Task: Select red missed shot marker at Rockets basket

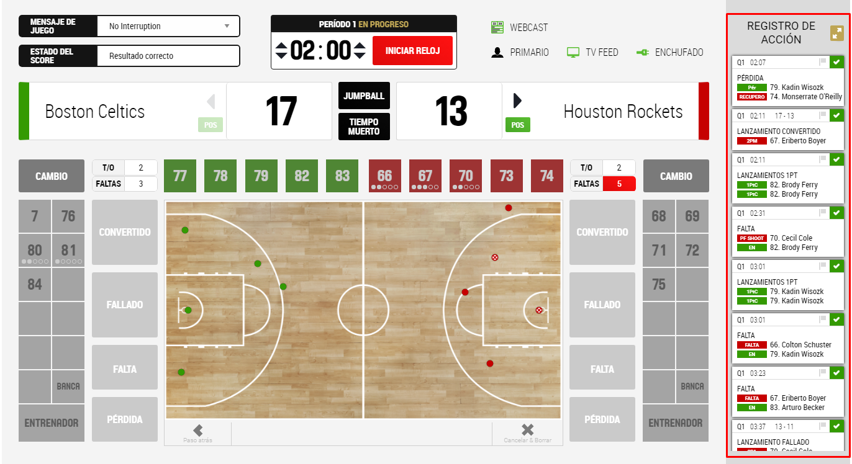Action: [x=539, y=310]
